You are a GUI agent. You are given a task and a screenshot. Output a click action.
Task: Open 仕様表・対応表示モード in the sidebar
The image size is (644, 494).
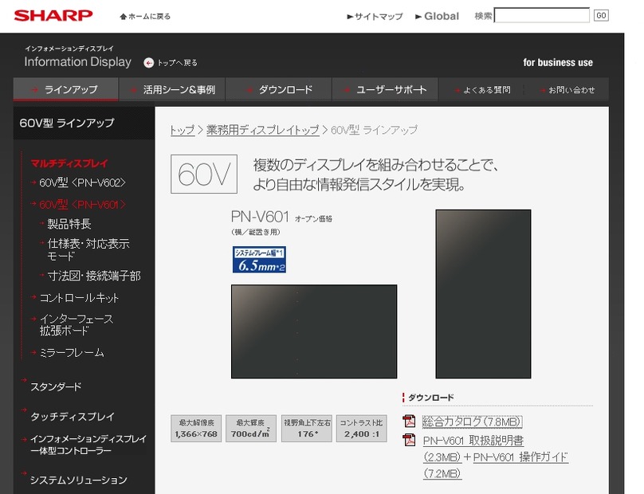[x=88, y=249]
